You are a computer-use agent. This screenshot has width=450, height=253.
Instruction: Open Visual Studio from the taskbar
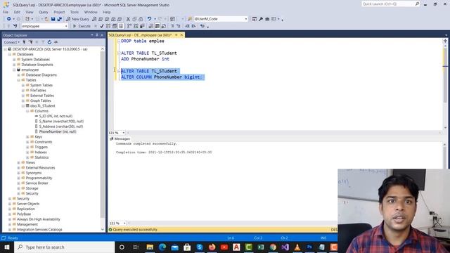click(285, 247)
